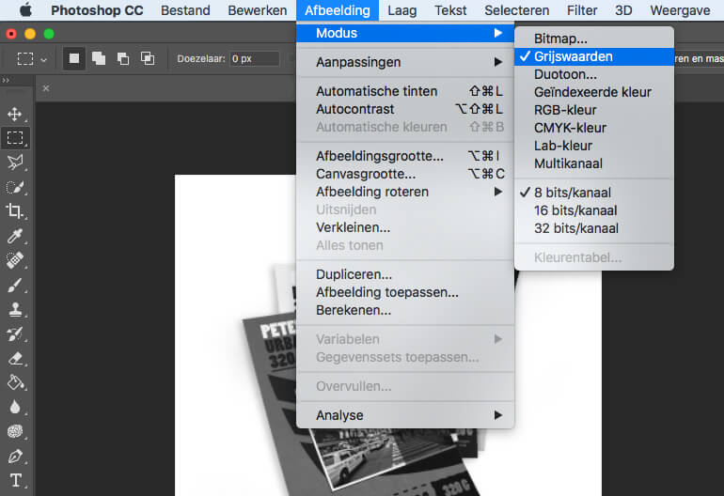Open Canvasgrootte... dialog

(405, 174)
